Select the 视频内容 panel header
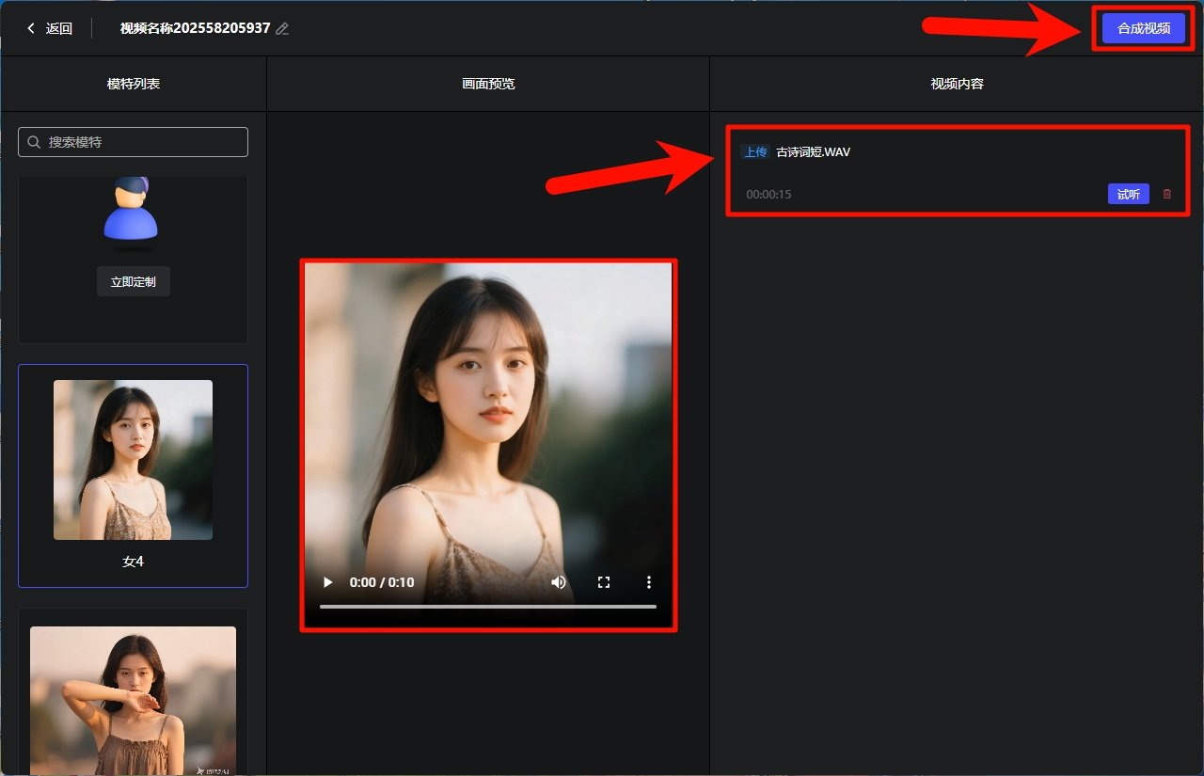This screenshot has height=776, width=1204. [x=957, y=83]
